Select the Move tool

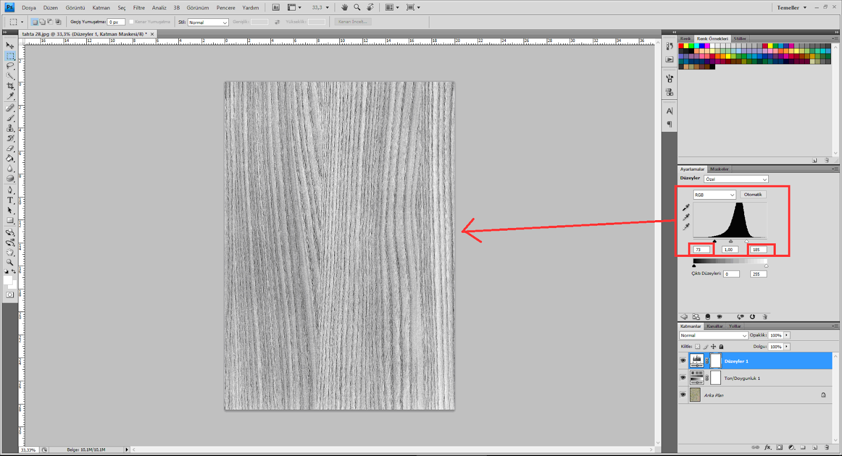coord(10,46)
